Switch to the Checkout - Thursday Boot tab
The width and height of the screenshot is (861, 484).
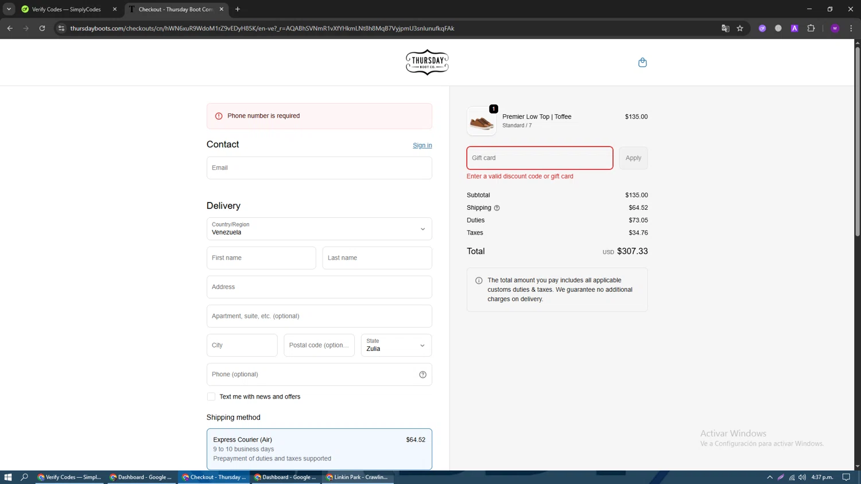tap(176, 9)
